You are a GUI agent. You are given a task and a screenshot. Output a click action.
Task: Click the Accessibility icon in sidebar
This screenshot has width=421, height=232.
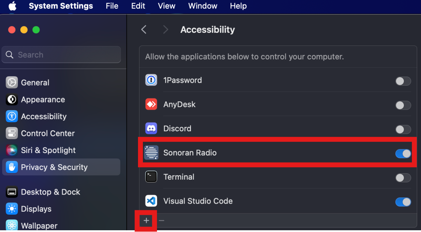(12, 116)
